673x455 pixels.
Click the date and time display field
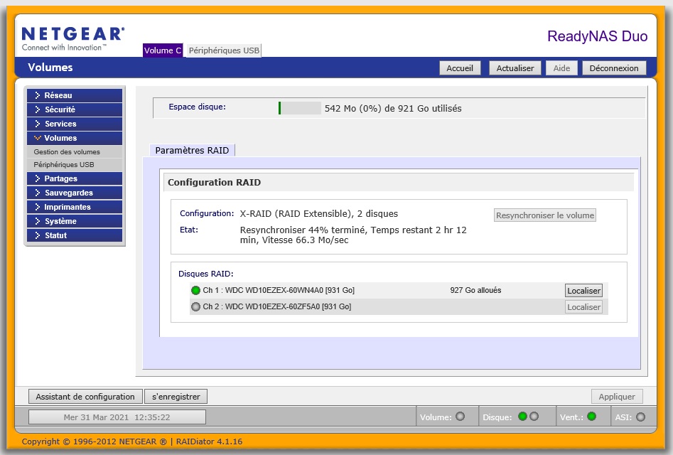117,417
